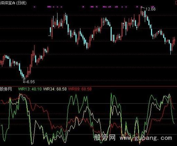Screen dimensions: 177x146
Task: Select the WR13: 40.10 green indicator readout
Action: click(30, 89)
